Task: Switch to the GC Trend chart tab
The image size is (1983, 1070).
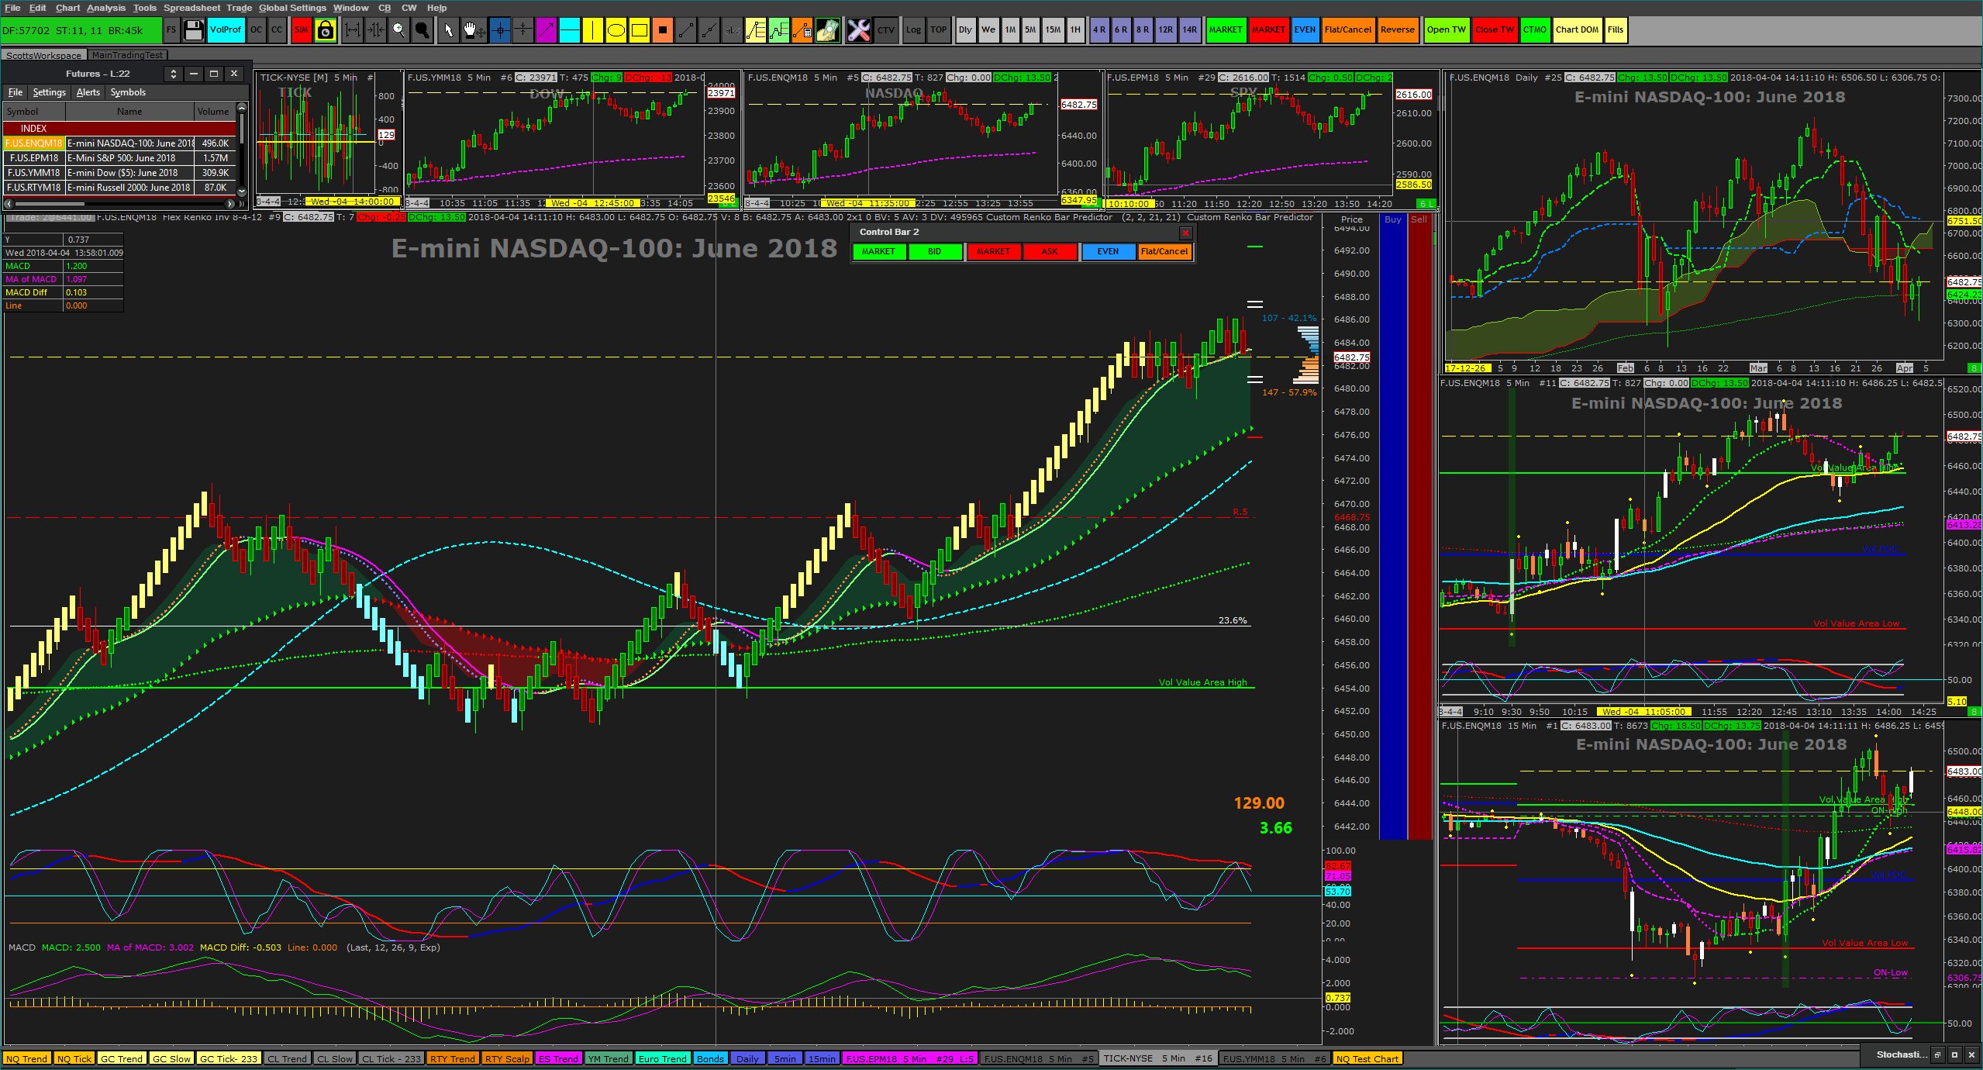Action: click(122, 1058)
